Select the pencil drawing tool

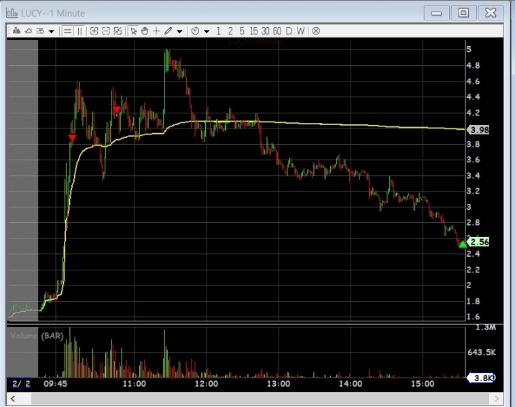168,31
